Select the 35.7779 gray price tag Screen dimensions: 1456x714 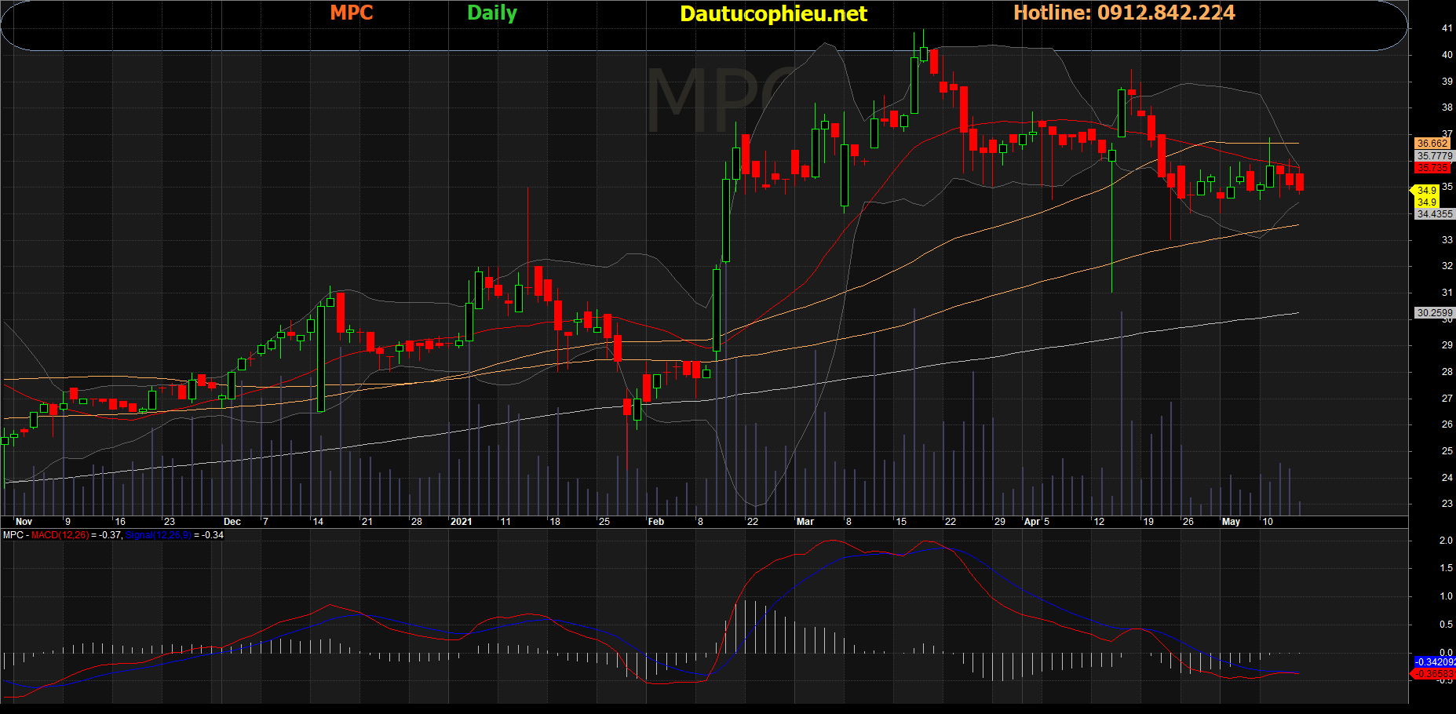(1435, 156)
